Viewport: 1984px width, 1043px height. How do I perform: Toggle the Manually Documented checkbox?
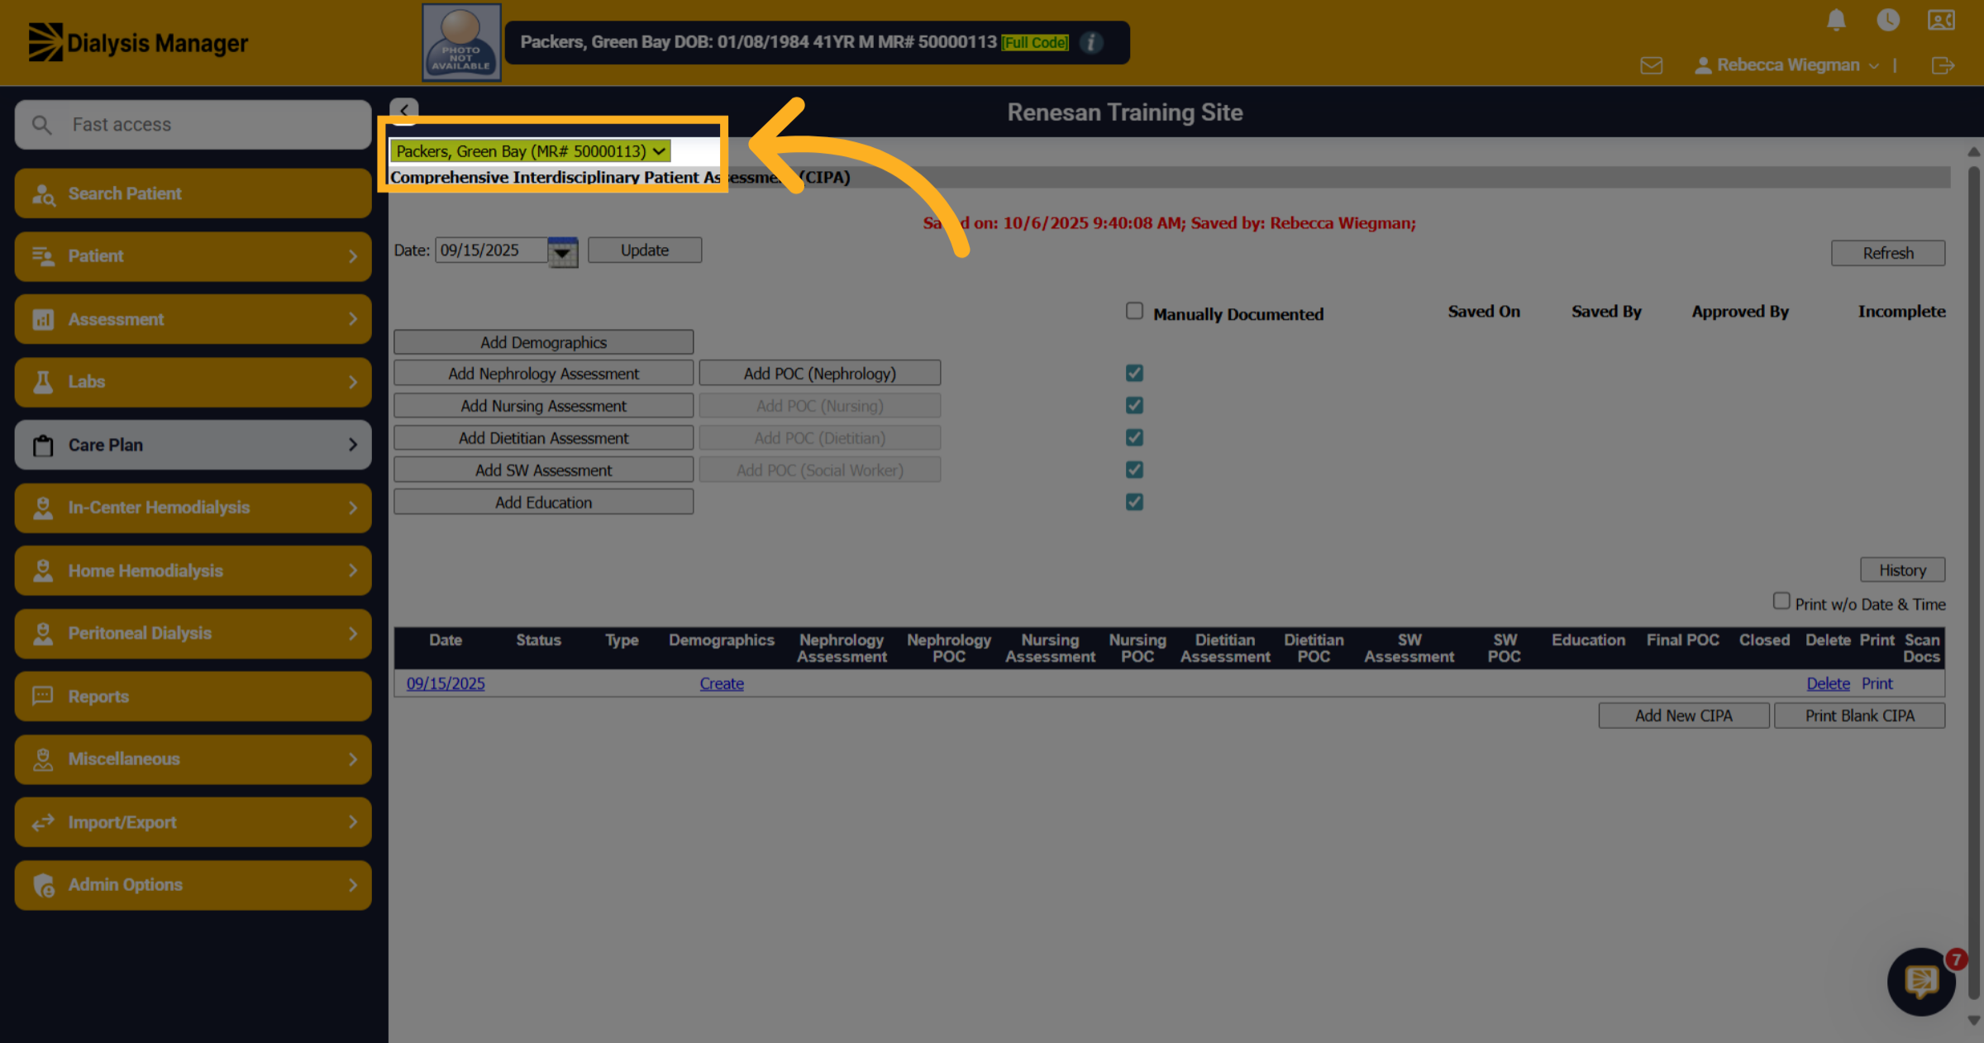(x=1134, y=311)
